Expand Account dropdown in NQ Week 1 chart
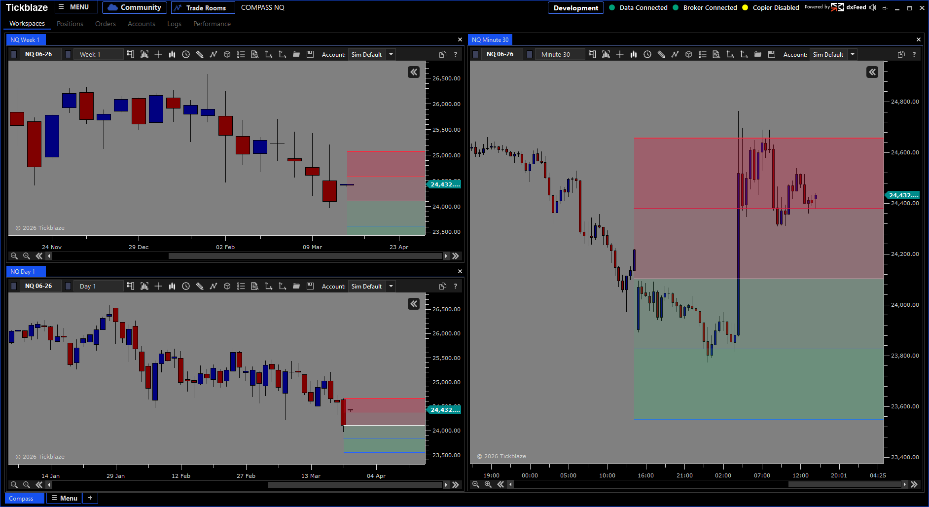 coord(391,54)
